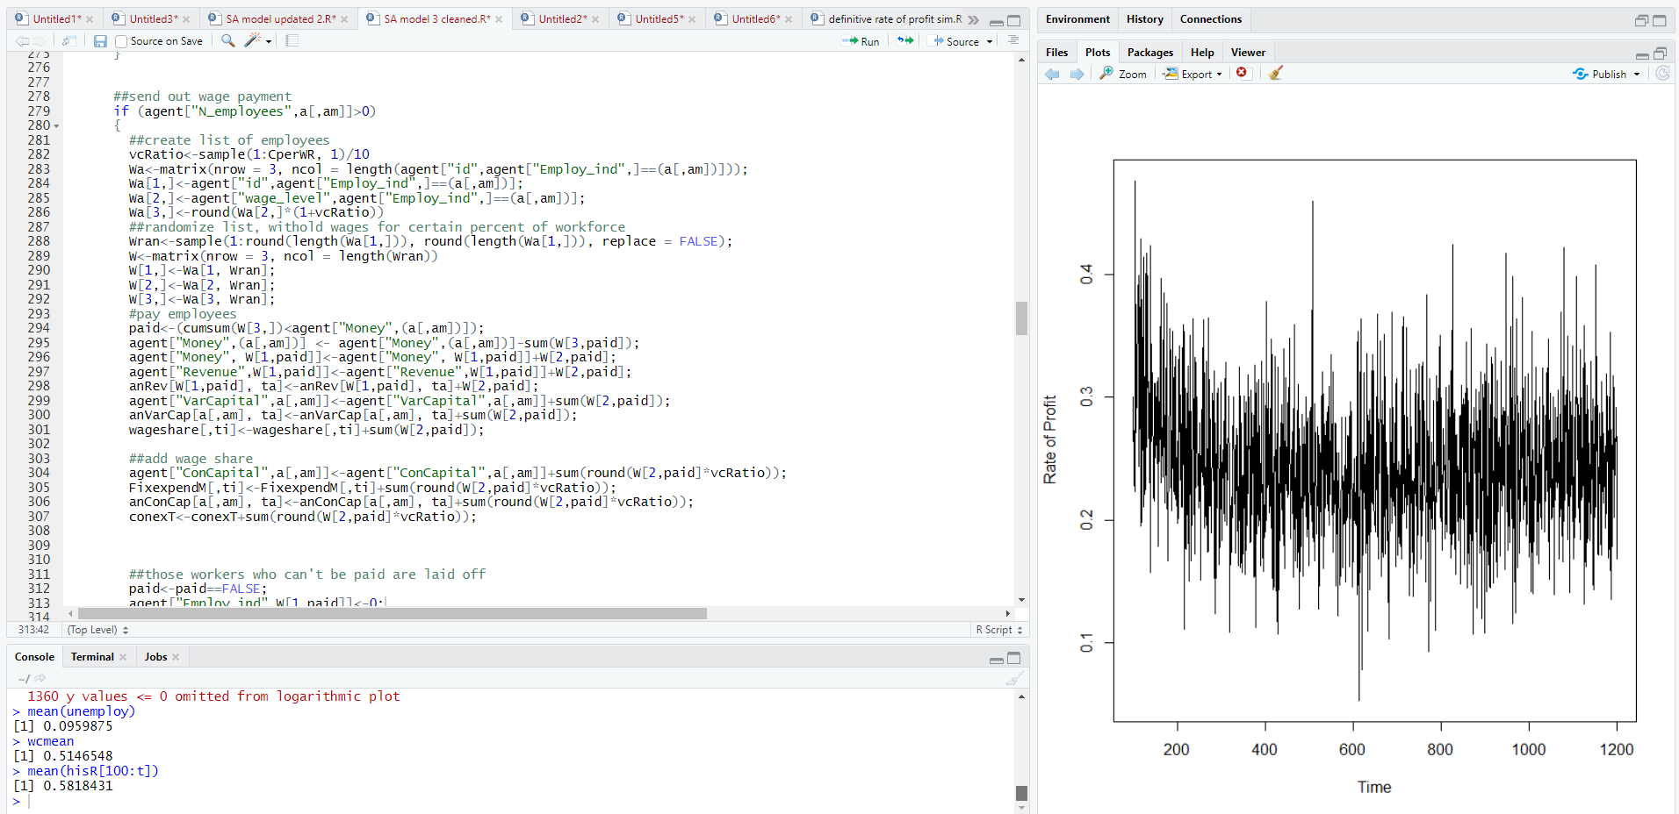1679x814 pixels.
Task: Open the Connections tab
Action: [x=1210, y=19]
